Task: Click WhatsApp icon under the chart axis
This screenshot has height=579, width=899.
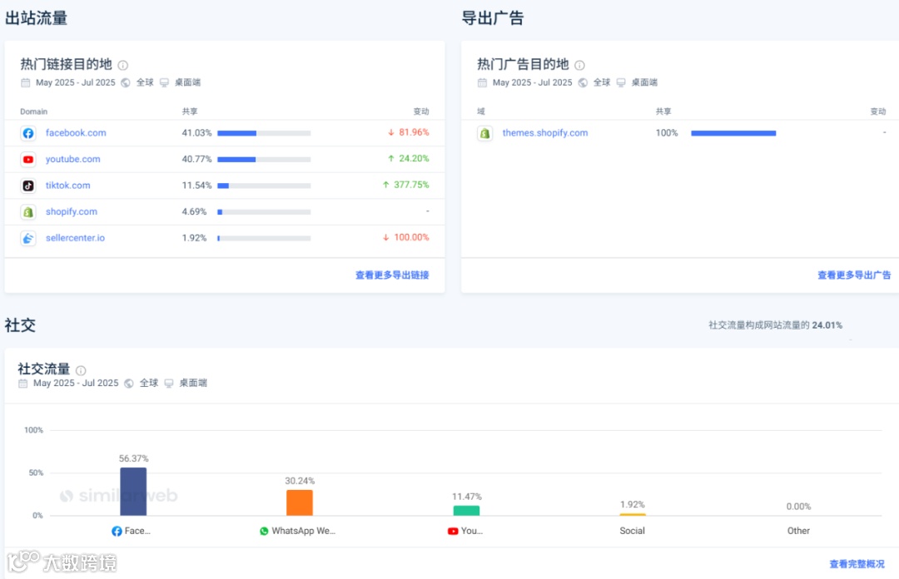Action: coord(264,531)
